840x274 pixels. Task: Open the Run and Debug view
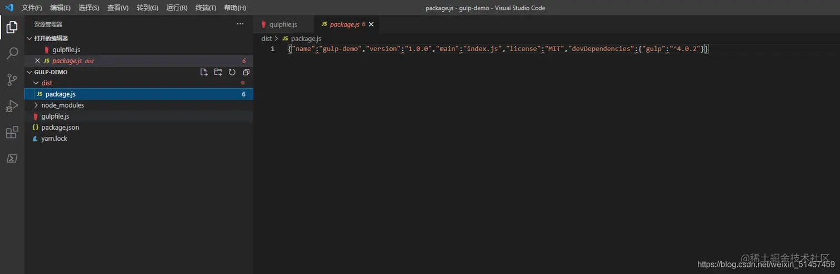tap(12, 106)
